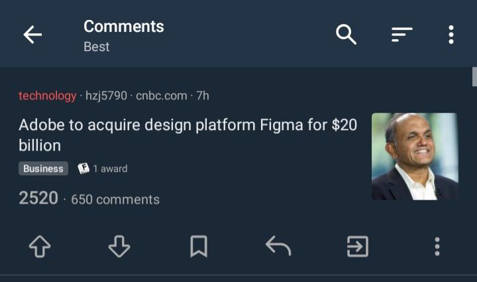Downvote the Adobe Figma post
This screenshot has height=282, width=477.
tap(119, 247)
